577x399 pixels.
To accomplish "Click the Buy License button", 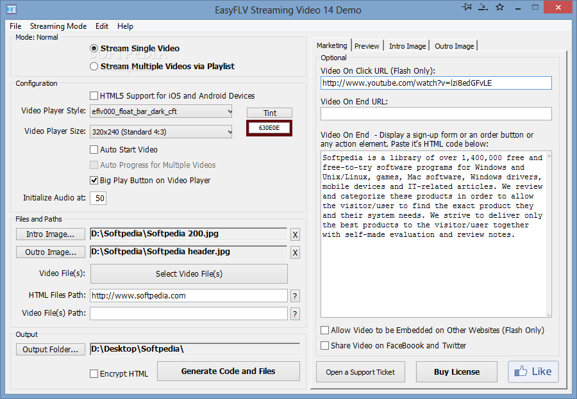I will [x=456, y=372].
